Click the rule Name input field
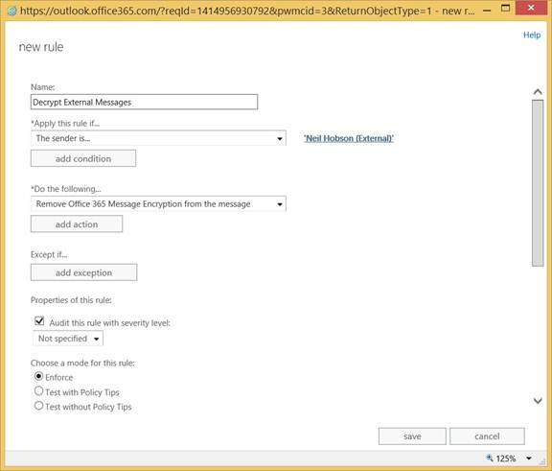552x471 pixels. (145, 102)
